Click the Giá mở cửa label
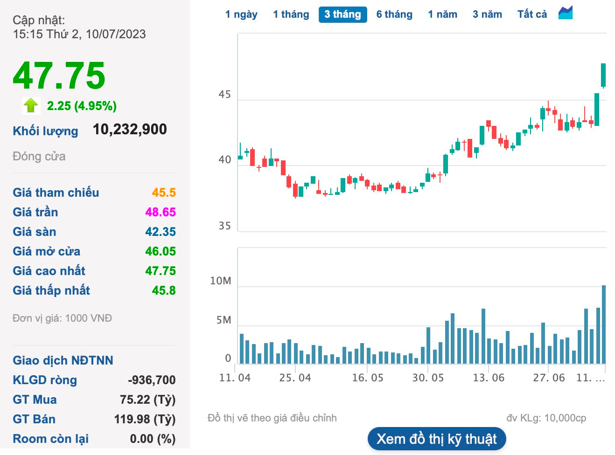This screenshot has height=455, width=615. [47, 251]
